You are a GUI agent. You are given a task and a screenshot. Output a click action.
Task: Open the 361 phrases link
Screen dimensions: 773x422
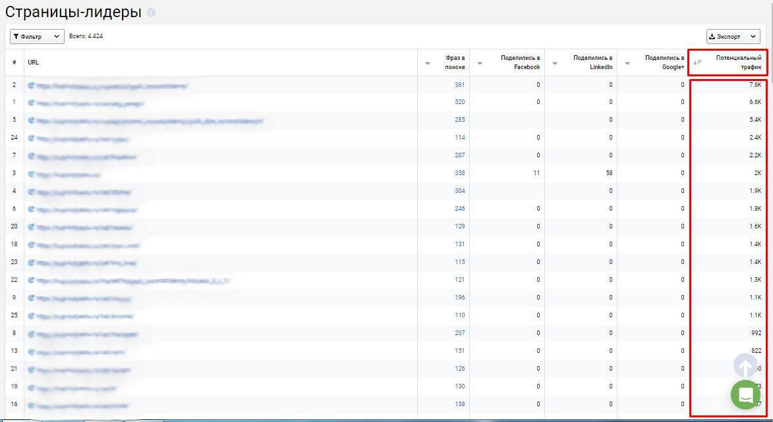click(x=459, y=85)
